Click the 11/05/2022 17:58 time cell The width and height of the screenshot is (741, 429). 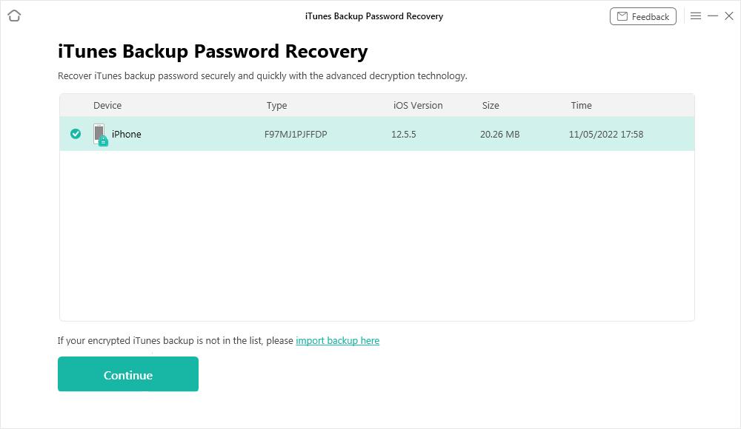click(x=605, y=135)
